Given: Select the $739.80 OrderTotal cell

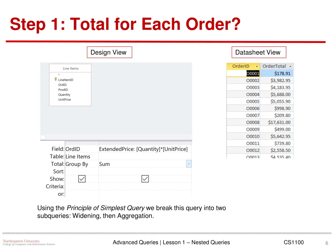Looking at the screenshot, I should (277, 143).
